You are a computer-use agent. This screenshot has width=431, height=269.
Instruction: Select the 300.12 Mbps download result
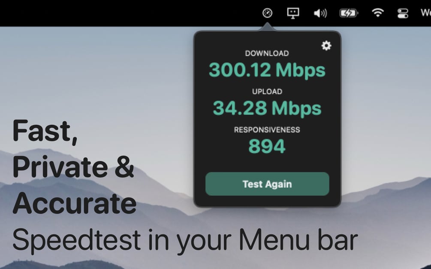click(x=267, y=70)
